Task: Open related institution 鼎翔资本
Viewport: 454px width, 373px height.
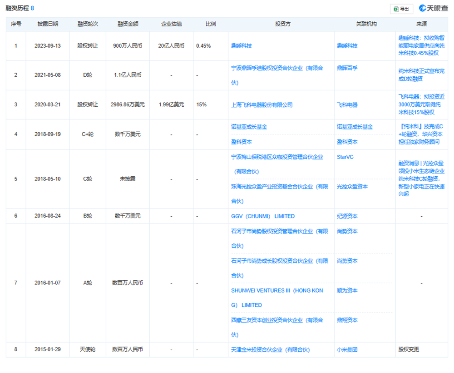Action: 347,320
